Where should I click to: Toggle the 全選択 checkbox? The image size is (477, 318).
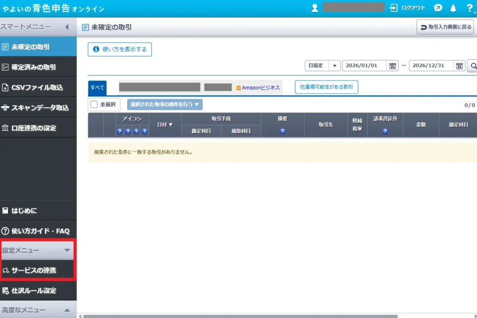pos(94,104)
